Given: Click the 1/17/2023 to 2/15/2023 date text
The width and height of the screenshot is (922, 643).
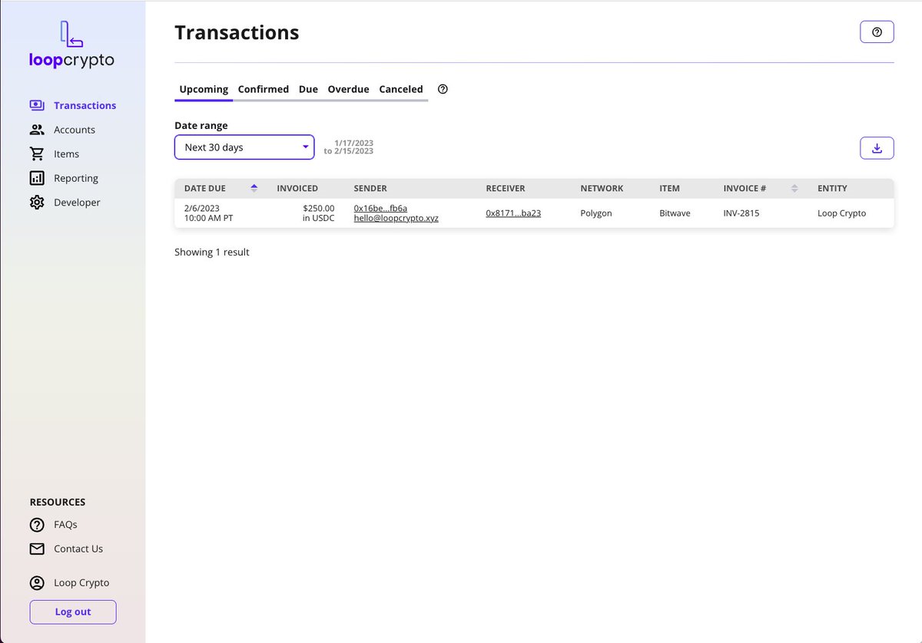Looking at the screenshot, I should 349,147.
